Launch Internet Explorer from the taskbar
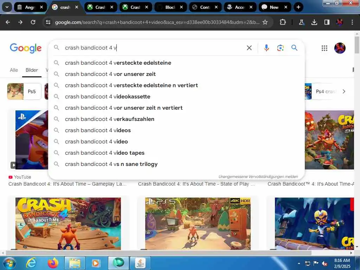The width and height of the screenshot is (360, 270). point(31,263)
